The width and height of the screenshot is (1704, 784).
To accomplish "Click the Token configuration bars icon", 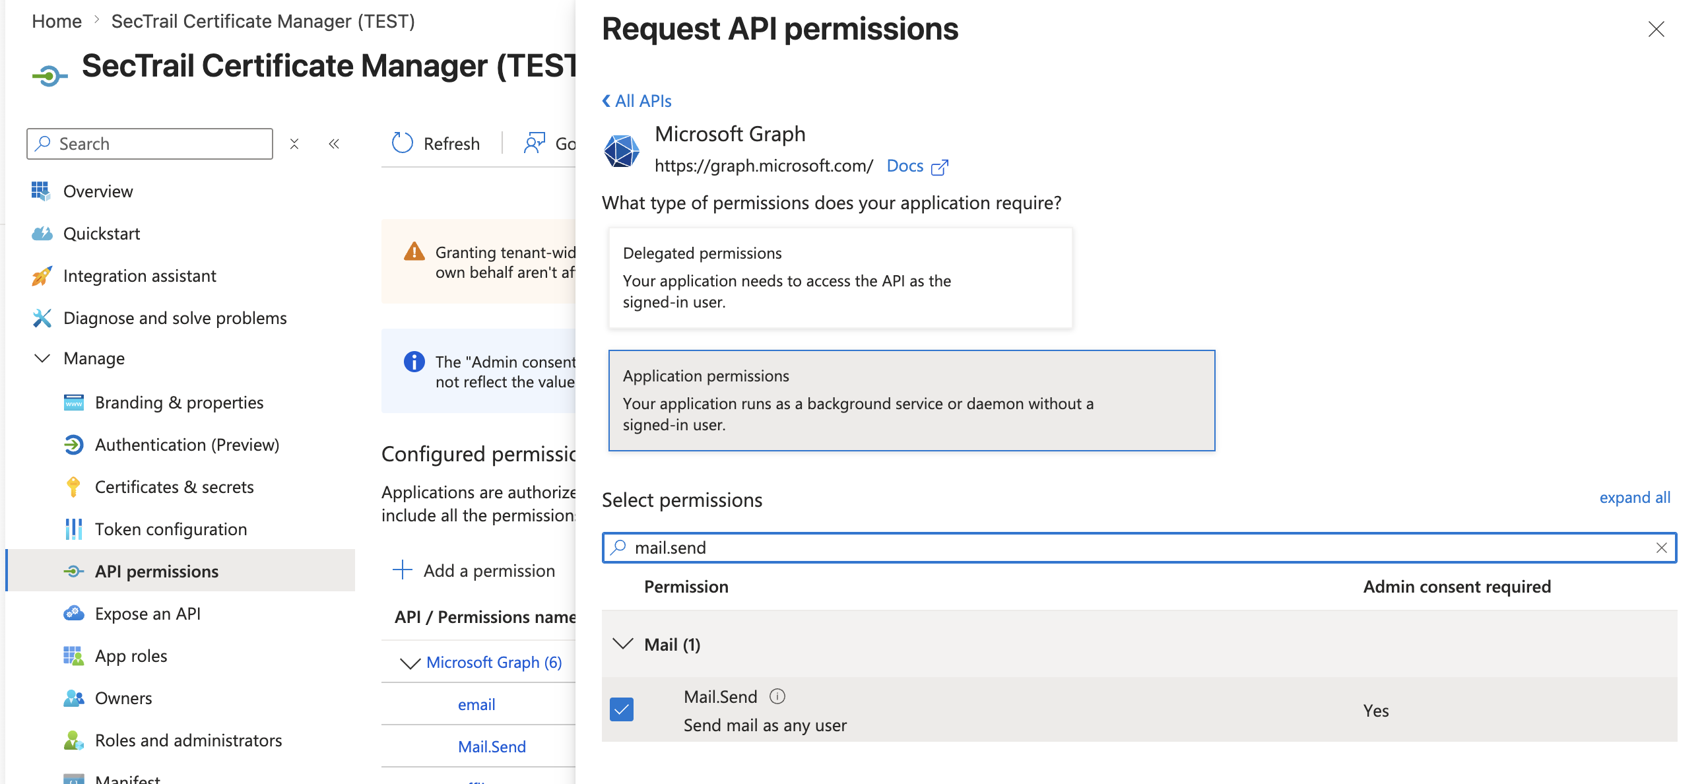I will pos(73,529).
